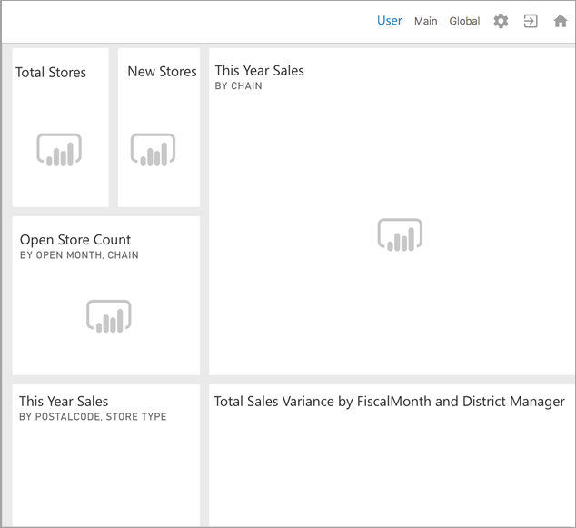Click the sign-out arrow icon
The width and height of the screenshot is (576, 528).
[531, 21]
